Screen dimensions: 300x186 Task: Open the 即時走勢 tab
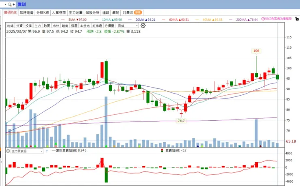coord(27,13)
